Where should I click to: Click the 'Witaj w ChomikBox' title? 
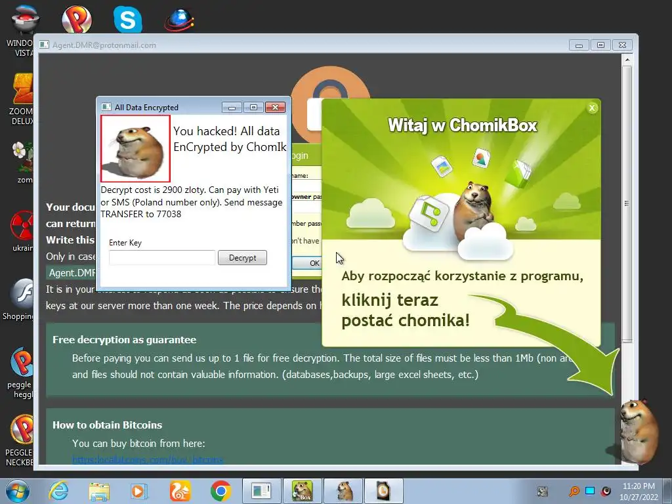pos(463,125)
